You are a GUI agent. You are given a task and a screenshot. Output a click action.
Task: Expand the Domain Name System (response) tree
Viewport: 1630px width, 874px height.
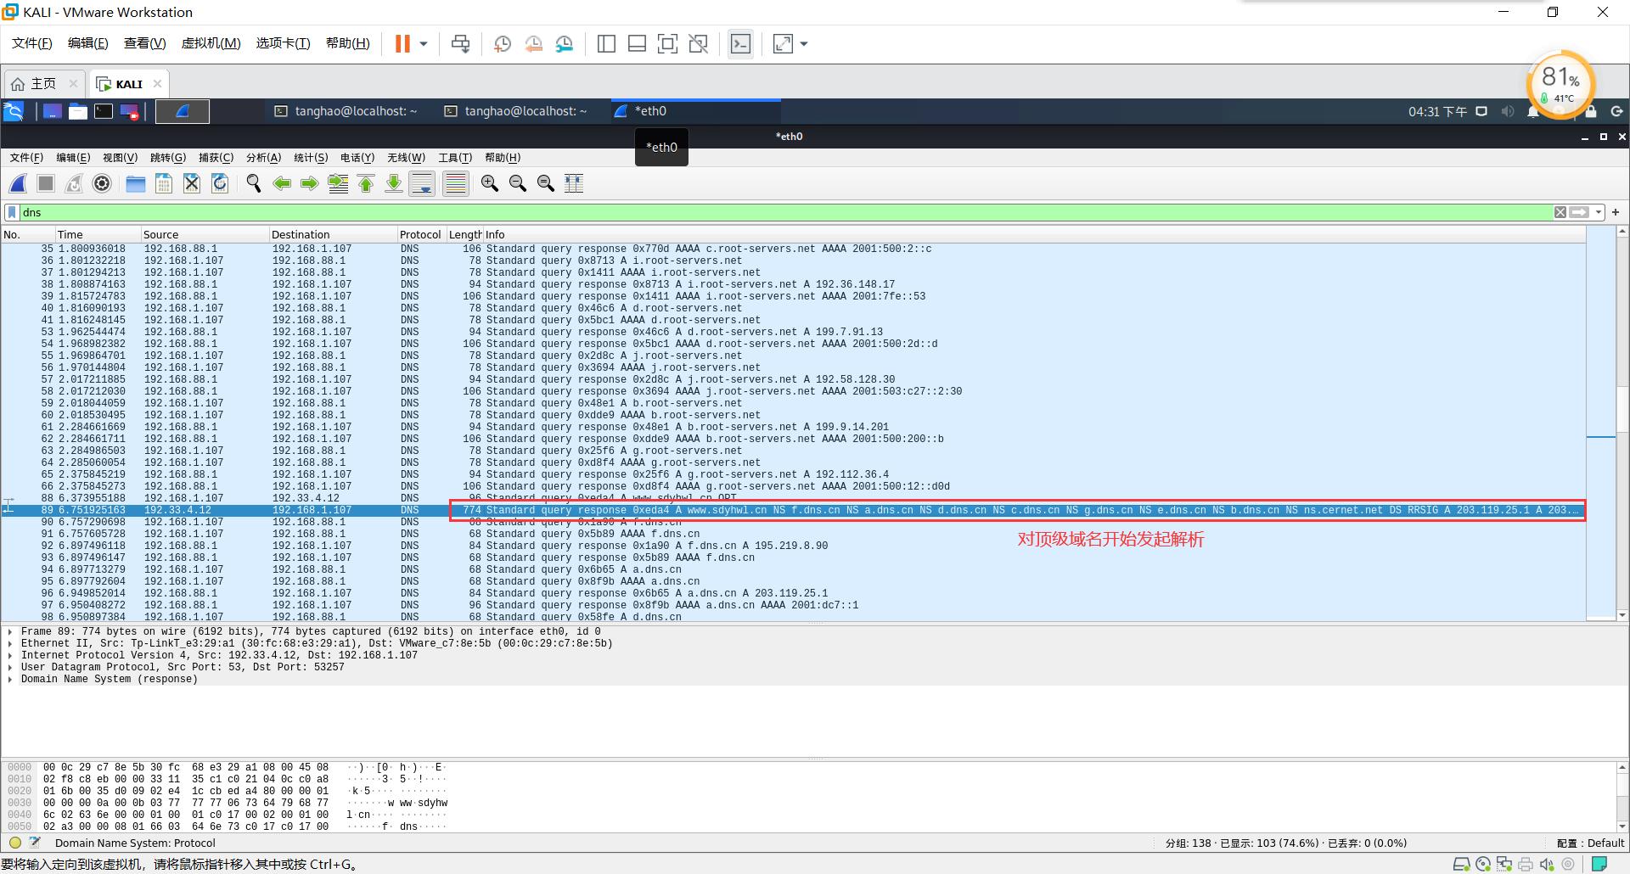coord(10,679)
